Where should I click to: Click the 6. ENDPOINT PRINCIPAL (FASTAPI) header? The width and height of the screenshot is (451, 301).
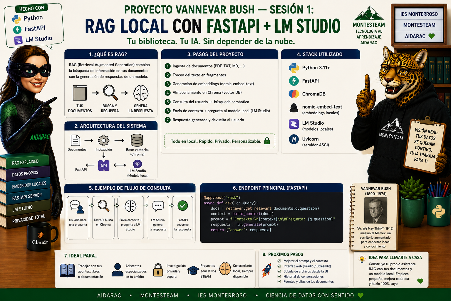(271, 188)
